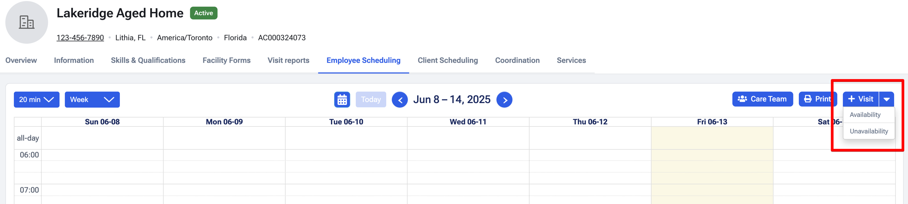Open the Week view dropdown
The width and height of the screenshot is (908, 204).
coord(92,100)
